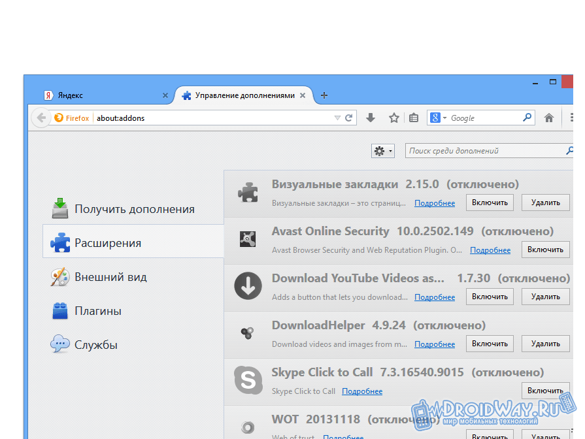Image resolution: width=585 pixels, height=439 pixels.
Task: Click the Avast Online Security icon
Action: pyautogui.click(x=248, y=239)
